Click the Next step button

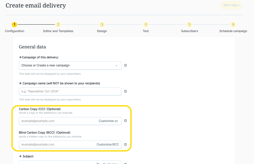[231, 5]
